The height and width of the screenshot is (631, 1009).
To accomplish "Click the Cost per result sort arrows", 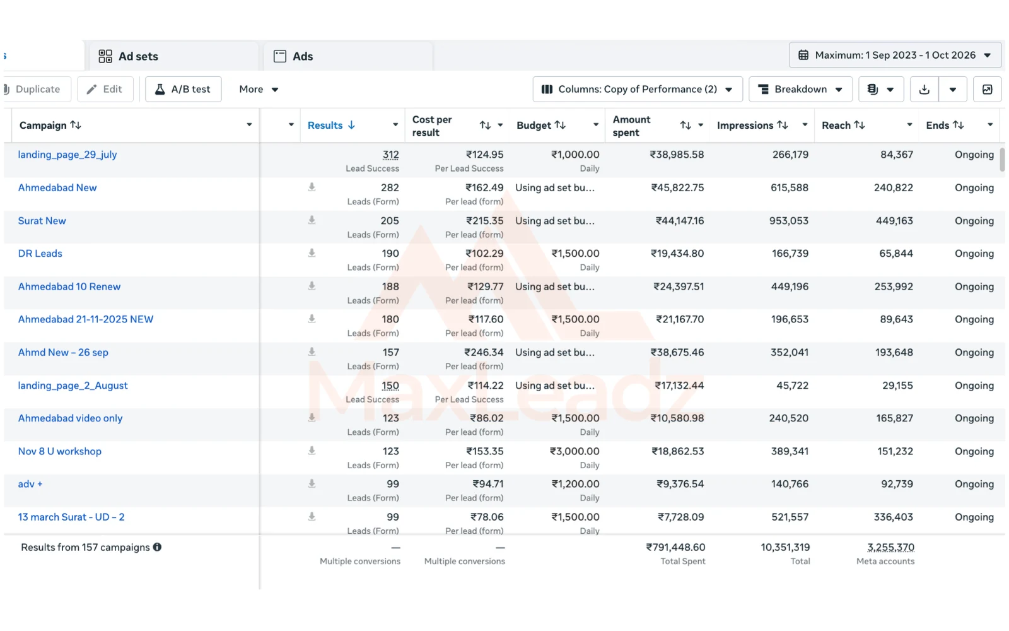I will [x=485, y=125].
